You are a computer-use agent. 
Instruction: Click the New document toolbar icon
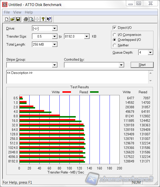point(7,19)
